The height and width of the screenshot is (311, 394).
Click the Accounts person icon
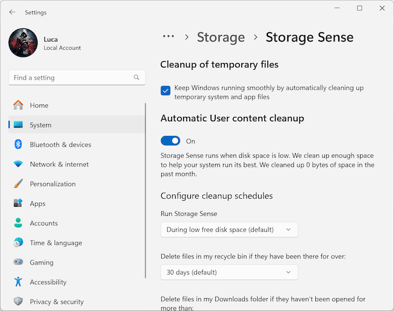[18, 223]
